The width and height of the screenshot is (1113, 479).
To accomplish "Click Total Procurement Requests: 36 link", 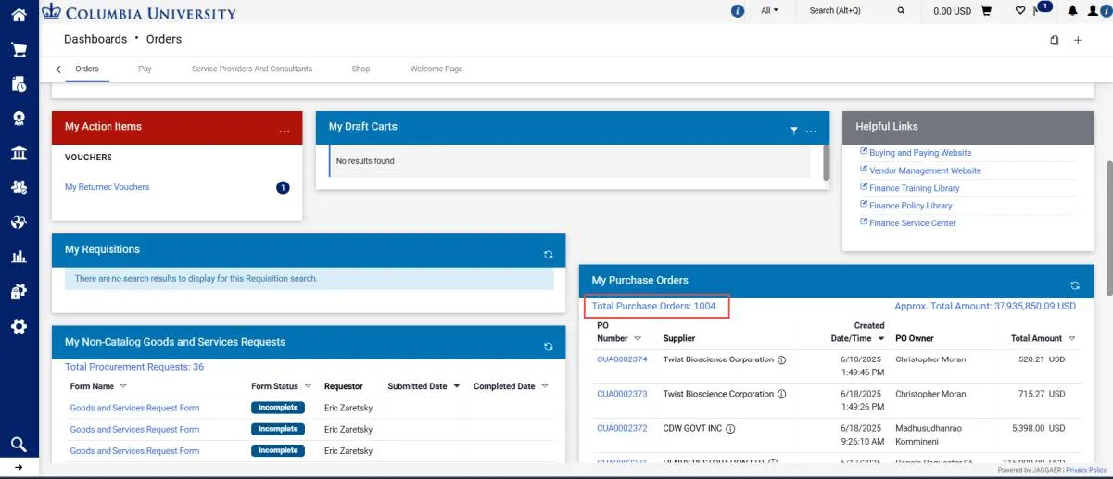I will point(134,367).
